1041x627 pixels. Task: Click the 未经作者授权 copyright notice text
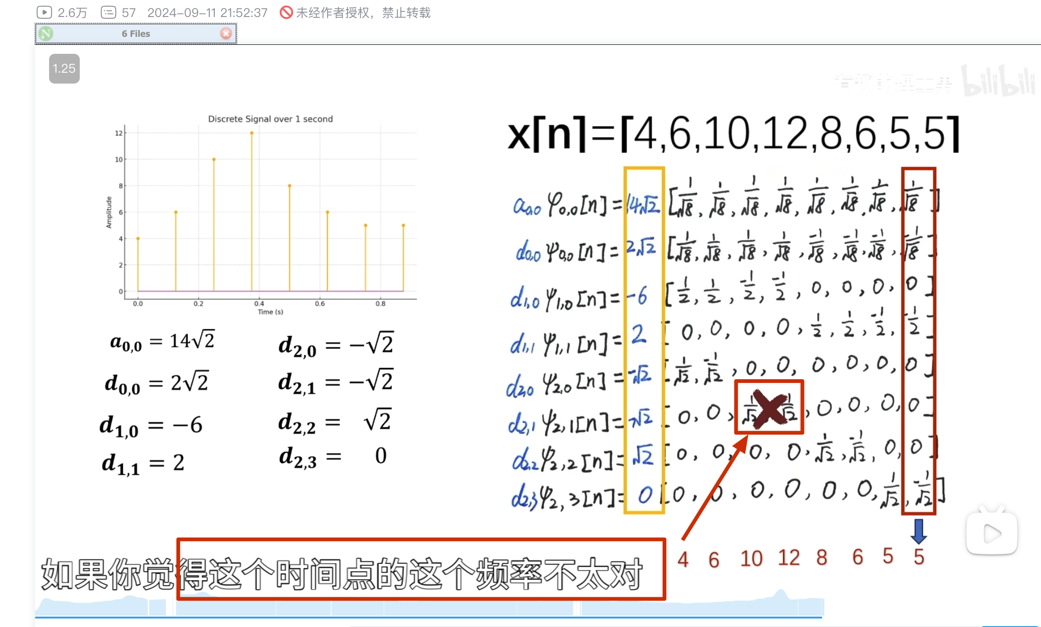tap(363, 13)
